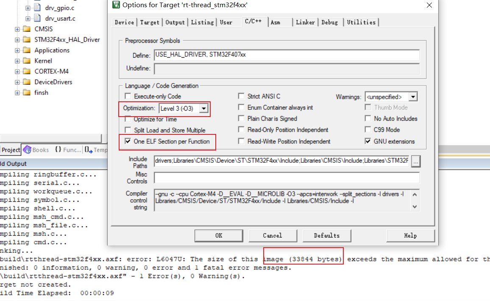Check No Auto Includes option
This screenshot has height=301, width=490.
[x=368, y=118]
